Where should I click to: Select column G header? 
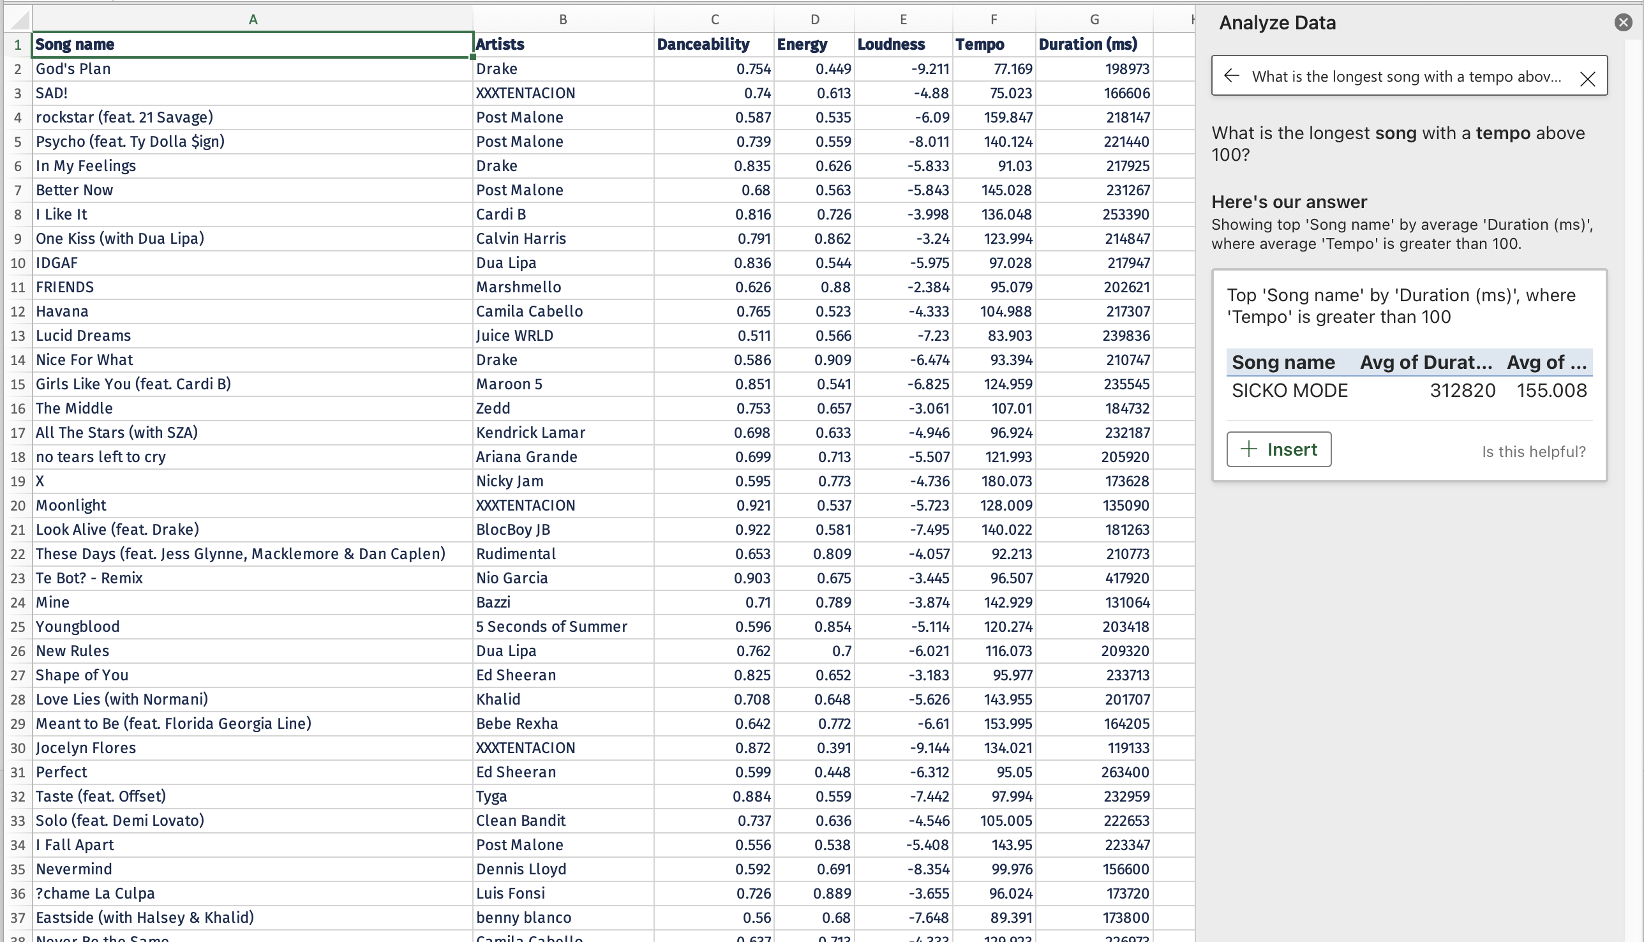tap(1094, 19)
